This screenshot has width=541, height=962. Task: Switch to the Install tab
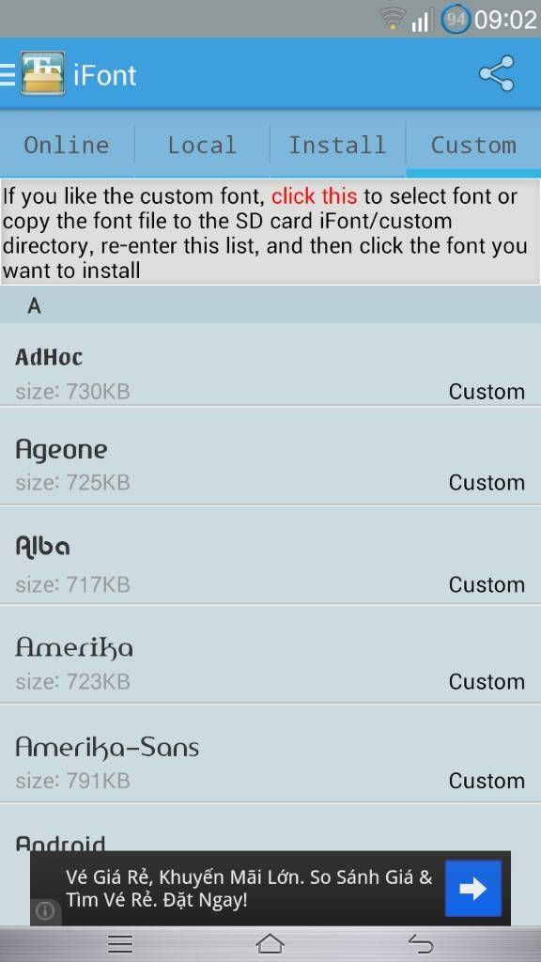pyautogui.click(x=338, y=145)
